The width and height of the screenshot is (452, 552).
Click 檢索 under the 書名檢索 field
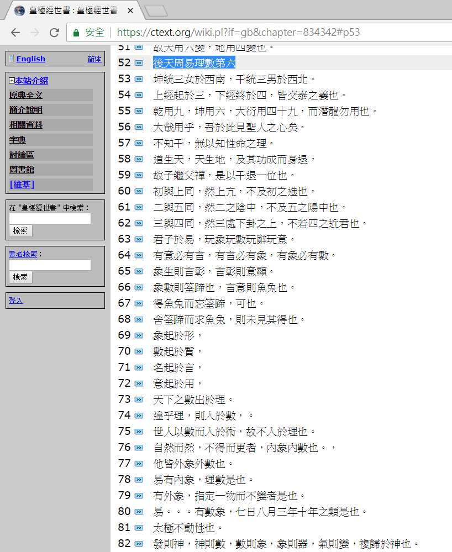20,277
